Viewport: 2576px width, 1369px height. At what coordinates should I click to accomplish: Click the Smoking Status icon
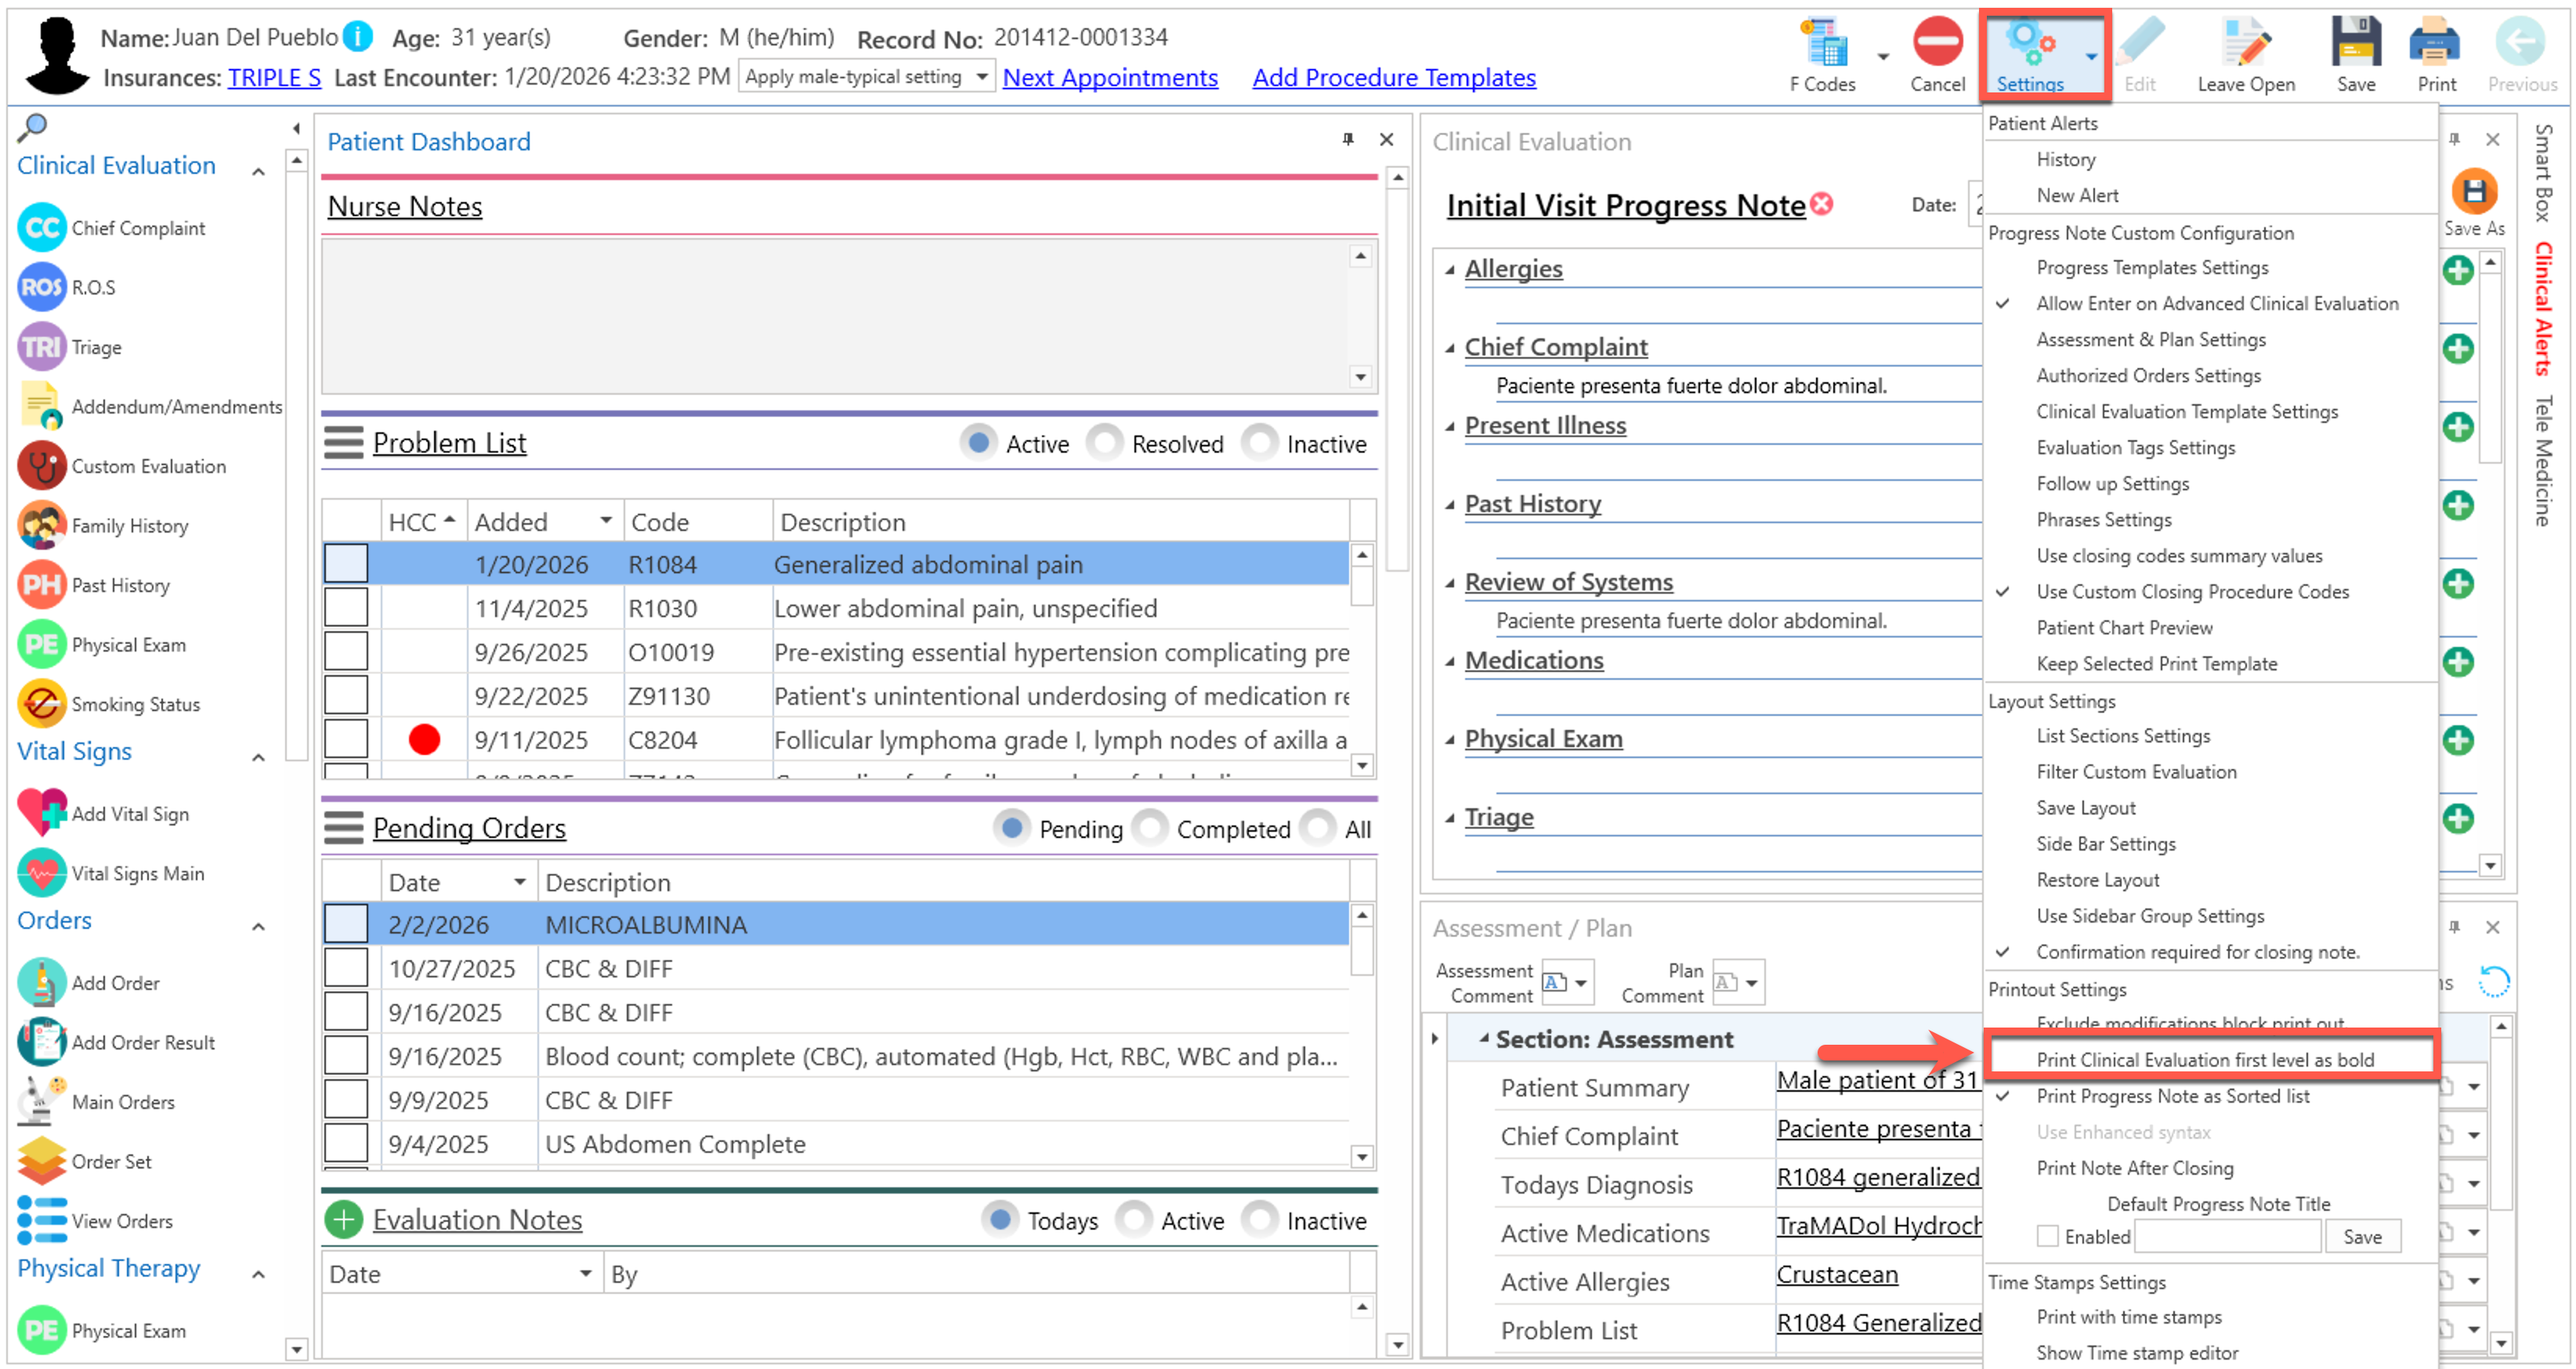point(41,704)
